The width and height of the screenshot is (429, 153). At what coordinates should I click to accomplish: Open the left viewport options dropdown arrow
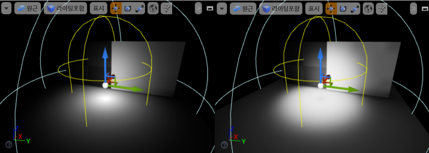[7, 9]
